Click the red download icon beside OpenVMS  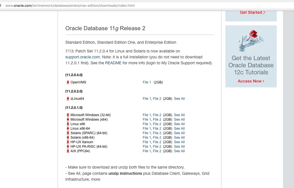click(x=68, y=82)
